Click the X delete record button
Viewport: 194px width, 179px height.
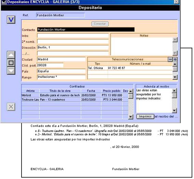(11, 107)
